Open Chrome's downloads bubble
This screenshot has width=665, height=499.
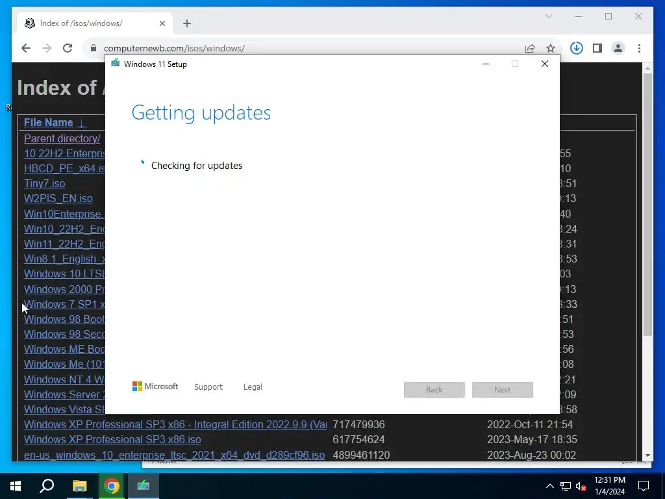[577, 48]
